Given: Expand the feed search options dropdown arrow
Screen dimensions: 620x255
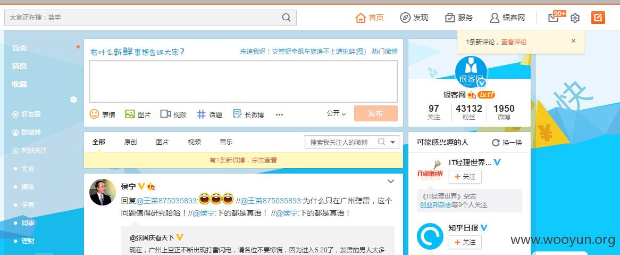Looking at the screenshot, I should tap(392, 142).
